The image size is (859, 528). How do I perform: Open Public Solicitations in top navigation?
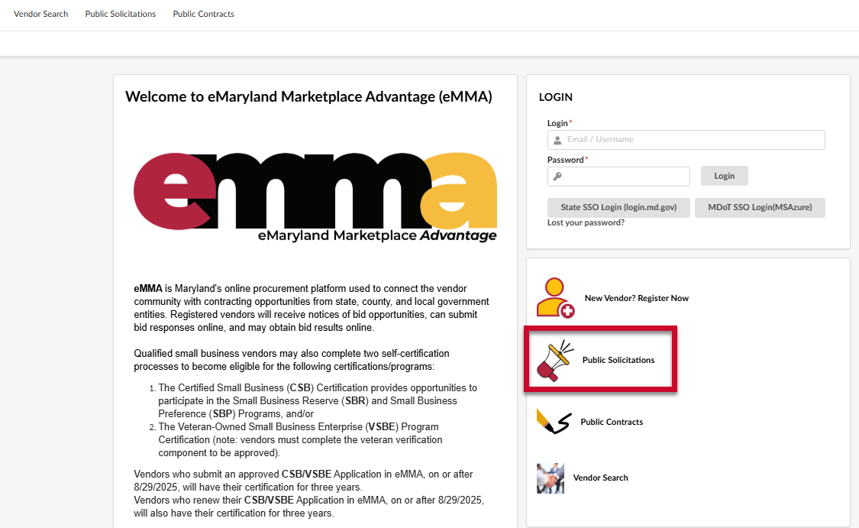tap(121, 14)
